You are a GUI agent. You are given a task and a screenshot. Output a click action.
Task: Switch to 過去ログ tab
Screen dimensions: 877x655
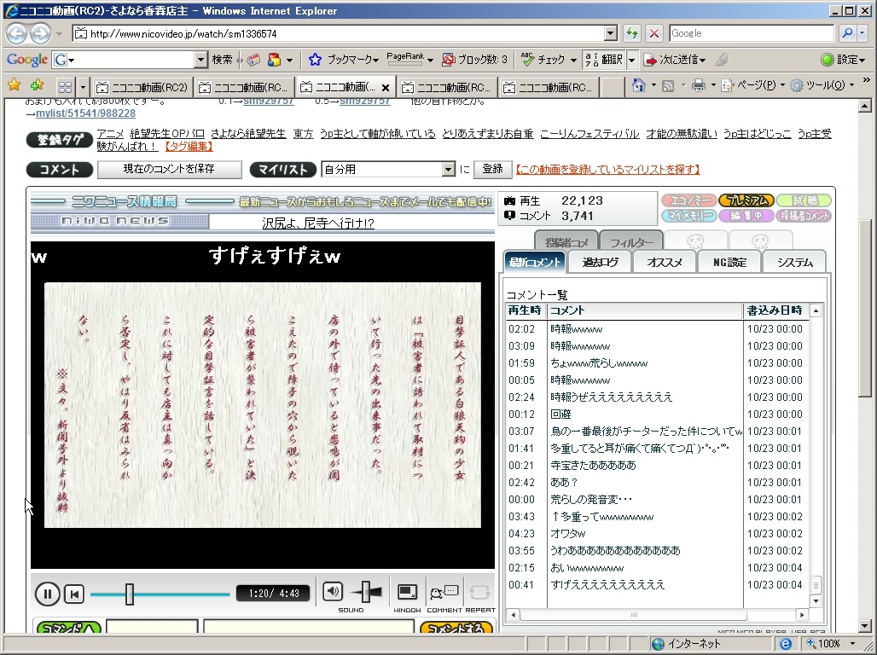click(600, 263)
